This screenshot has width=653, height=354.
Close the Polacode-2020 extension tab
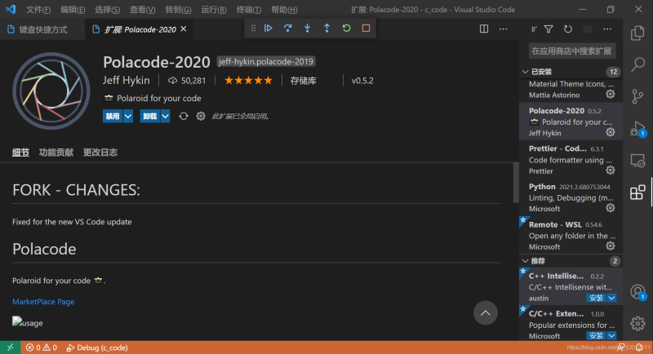[184, 29]
